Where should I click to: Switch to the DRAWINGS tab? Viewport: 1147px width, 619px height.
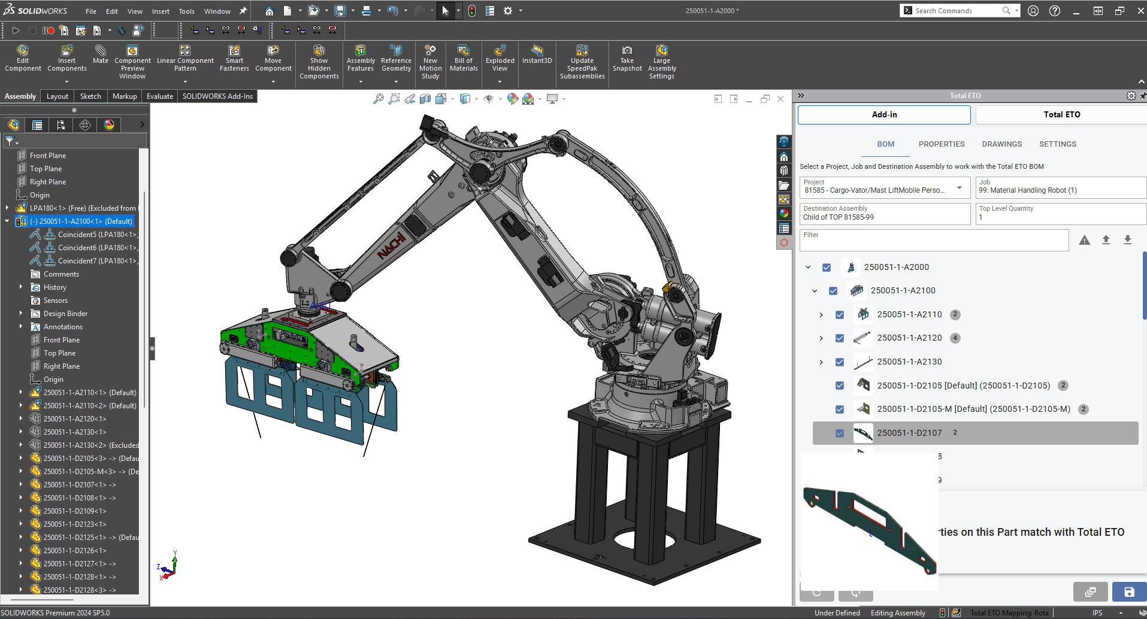click(x=1001, y=144)
